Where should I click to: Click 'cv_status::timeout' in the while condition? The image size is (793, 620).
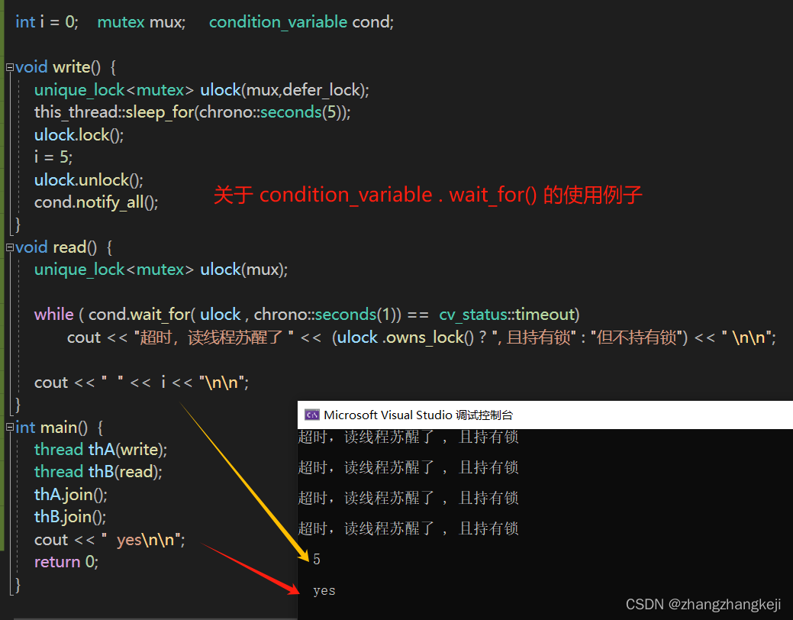click(x=508, y=315)
